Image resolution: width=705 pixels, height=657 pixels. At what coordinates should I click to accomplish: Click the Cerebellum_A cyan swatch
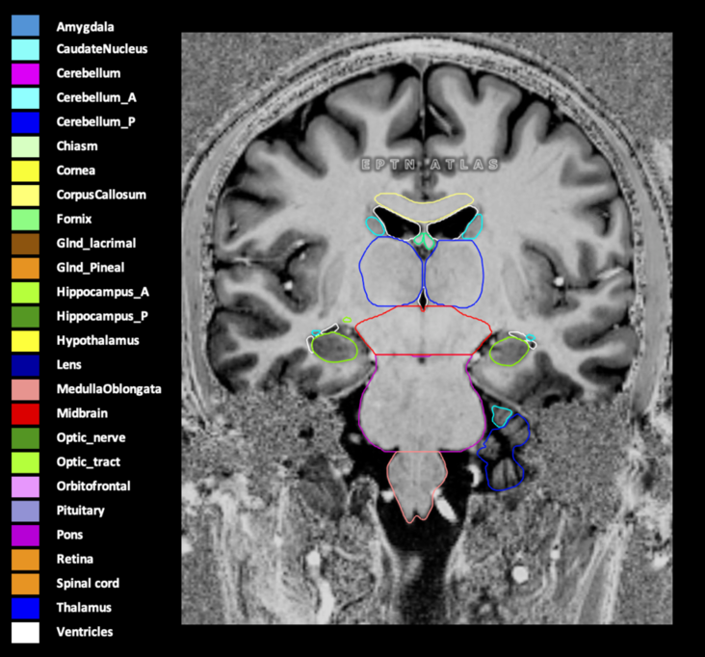[25, 98]
